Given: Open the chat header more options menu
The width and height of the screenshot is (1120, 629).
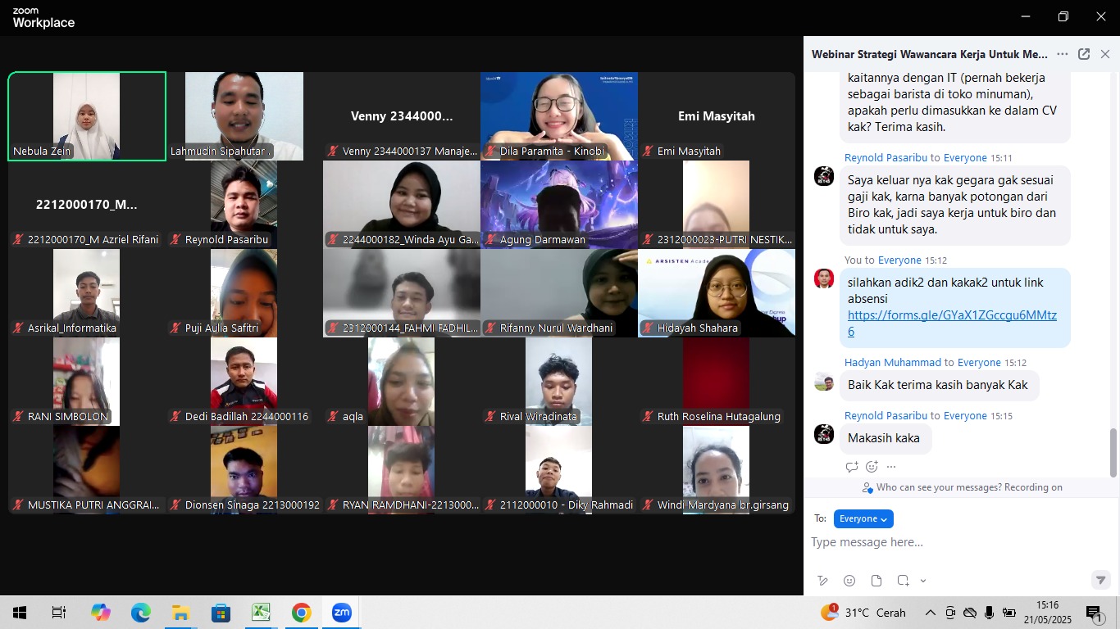Looking at the screenshot, I should (1063, 54).
